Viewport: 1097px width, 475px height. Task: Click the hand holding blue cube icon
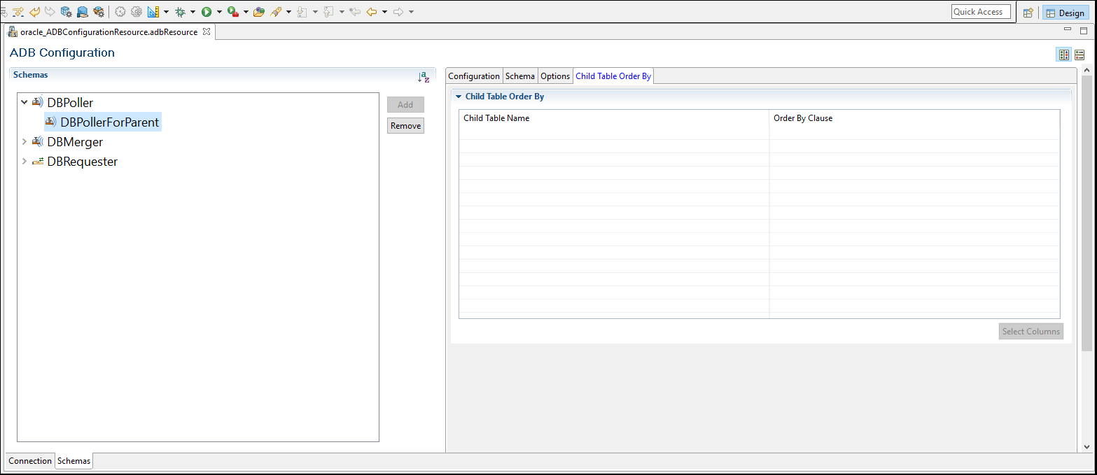click(83, 12)
